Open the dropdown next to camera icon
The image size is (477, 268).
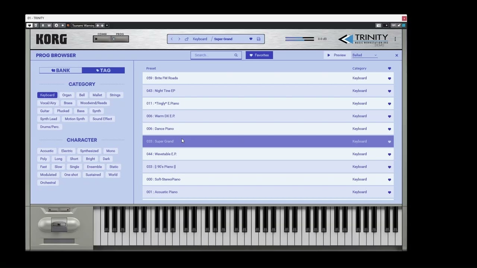(386, 25)
